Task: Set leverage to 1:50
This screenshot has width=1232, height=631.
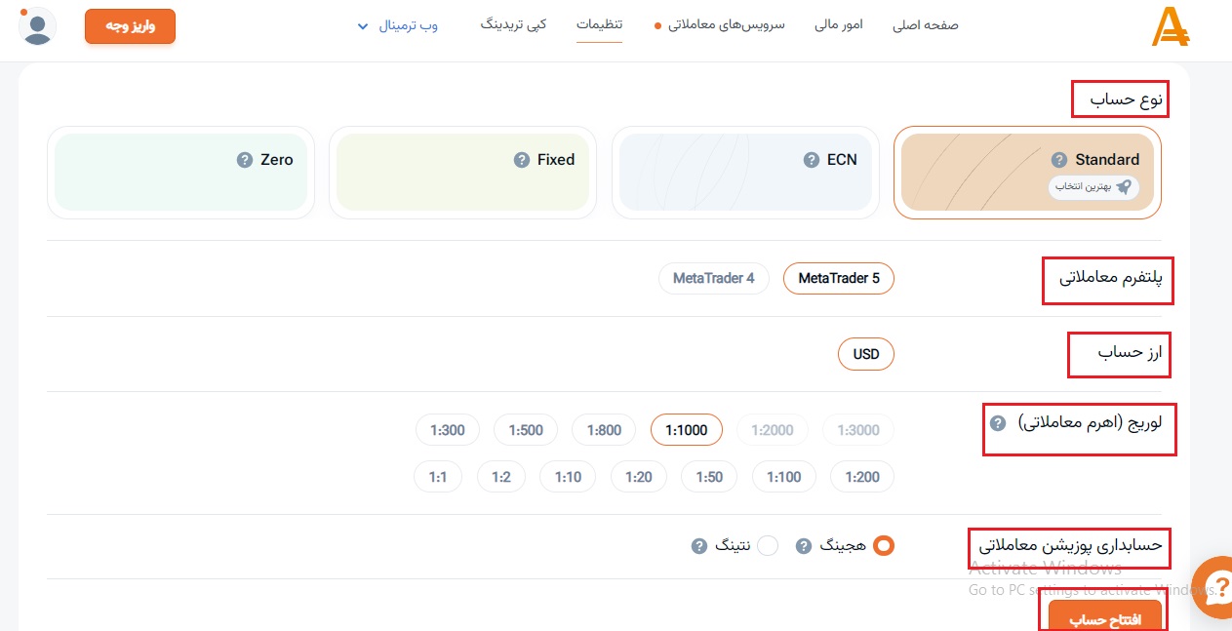Action: click(x=709, y=477)
